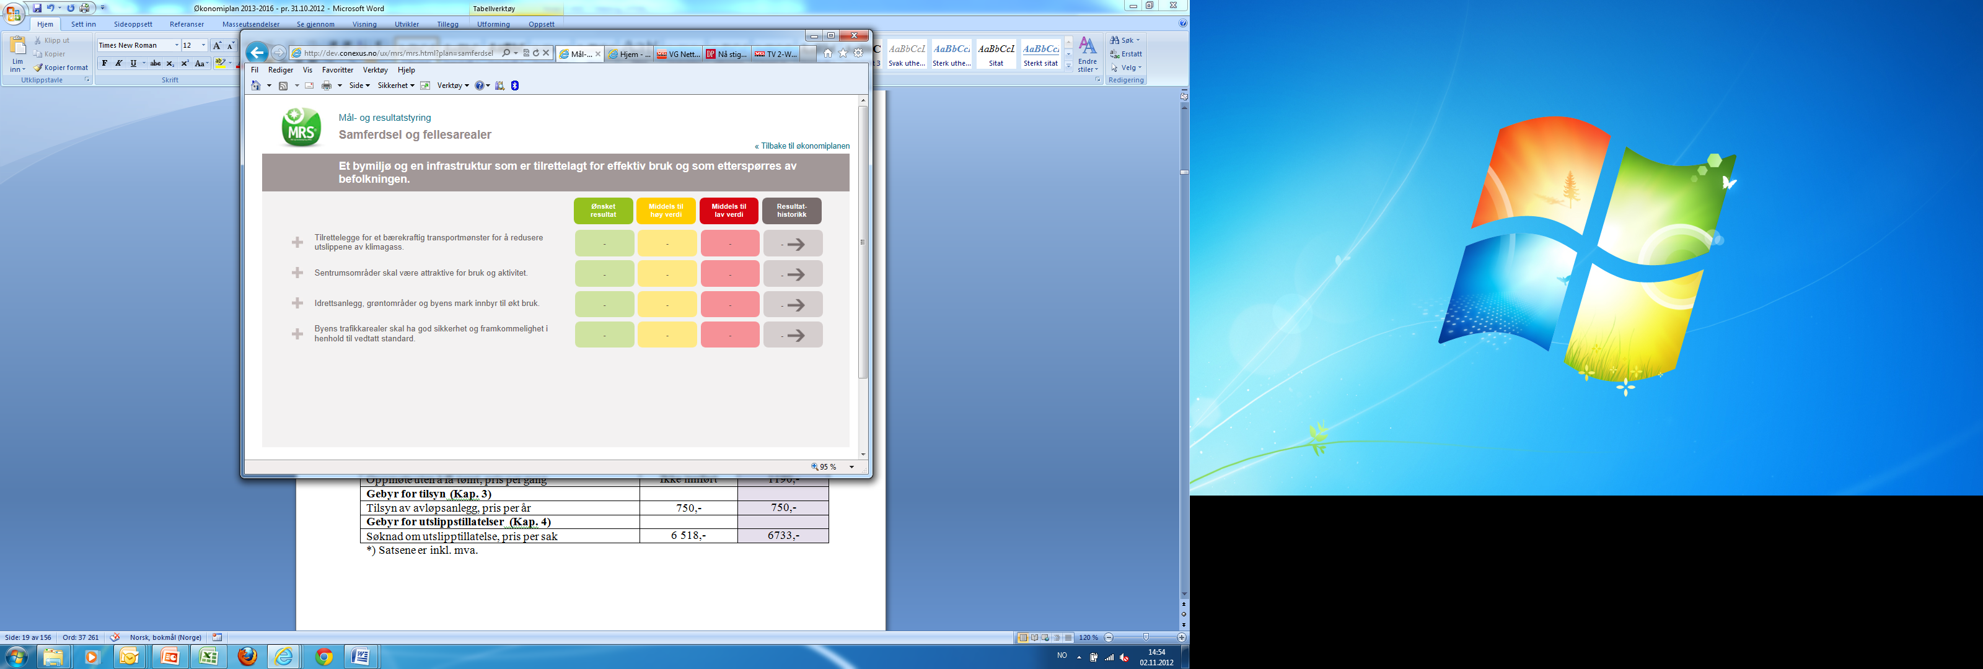Click the printer icon in browser command bar

327,85
